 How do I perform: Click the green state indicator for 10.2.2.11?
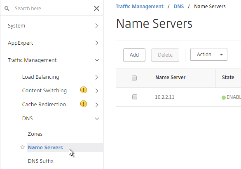[224, 97]
